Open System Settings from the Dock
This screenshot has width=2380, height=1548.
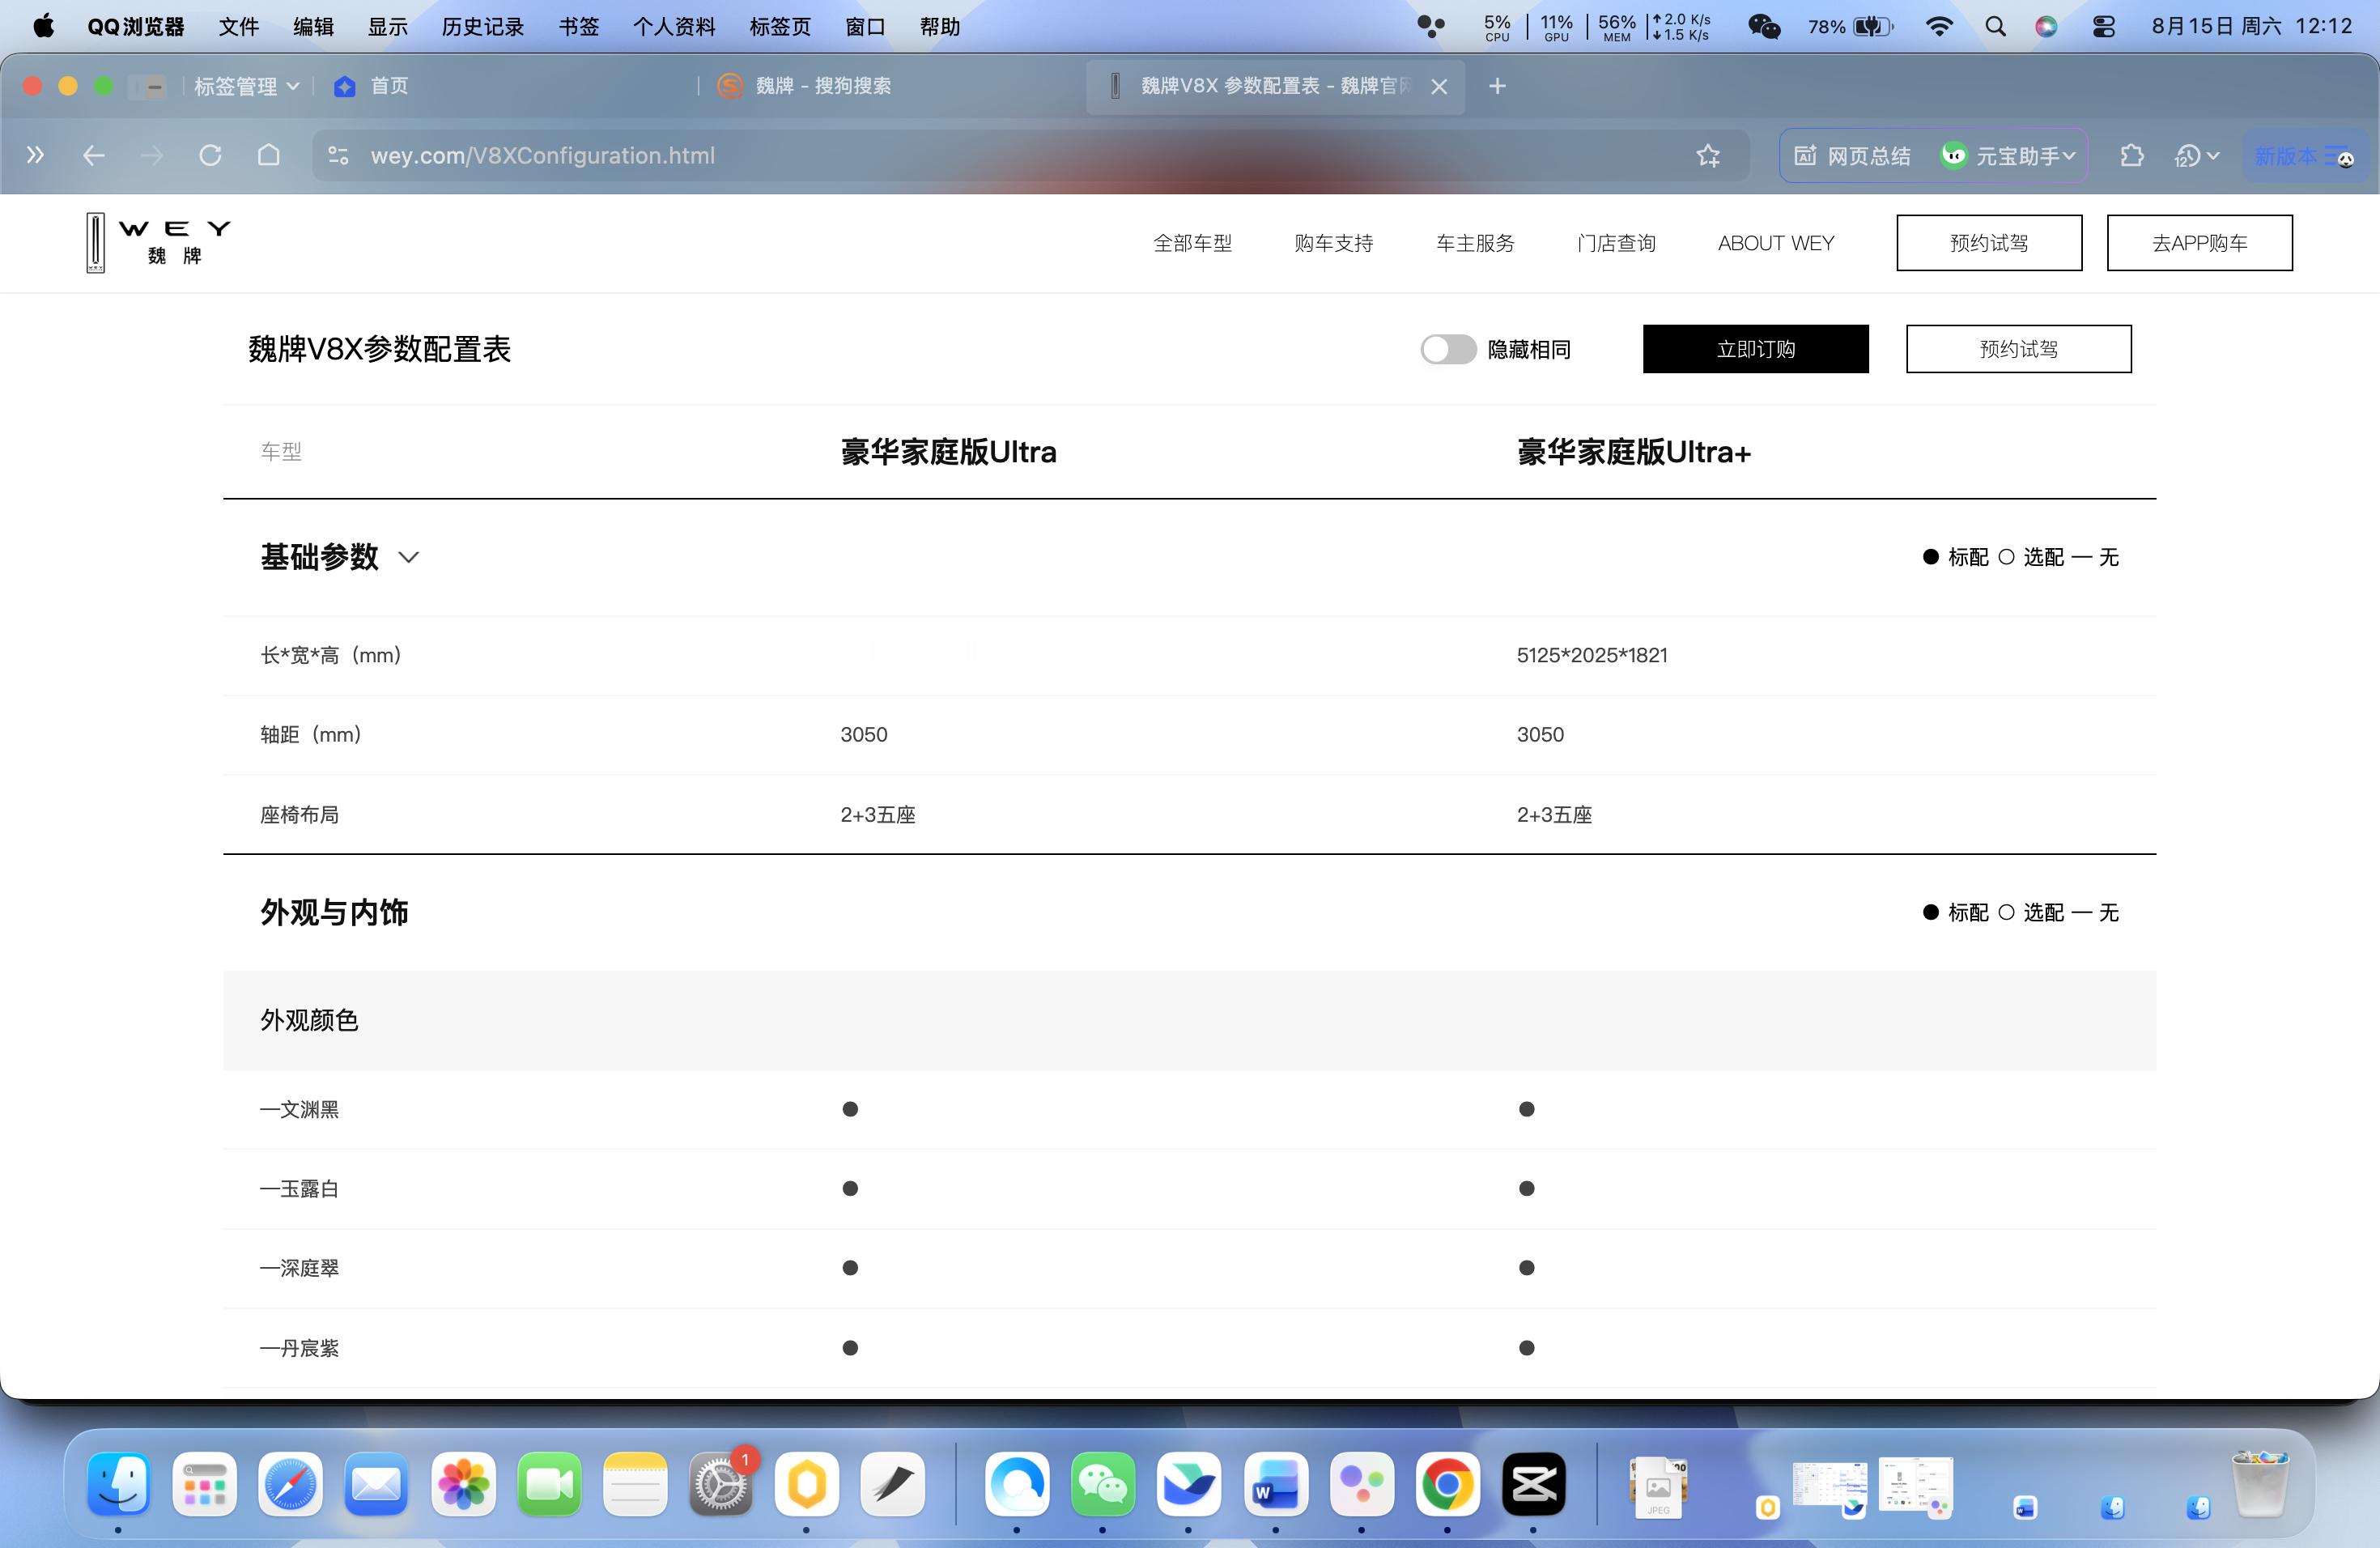pyautogui.click(x=721, y=1484)
